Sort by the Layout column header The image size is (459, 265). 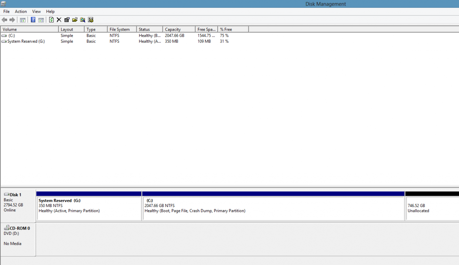(71, 29)
